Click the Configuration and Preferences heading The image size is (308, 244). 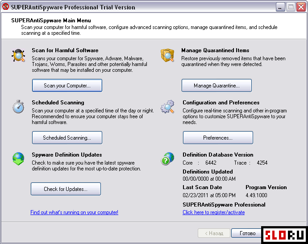click(x=221, y=103)
